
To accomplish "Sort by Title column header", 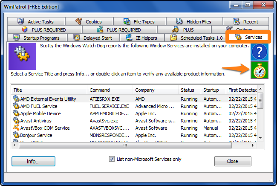I will click(x=49, y=90).
